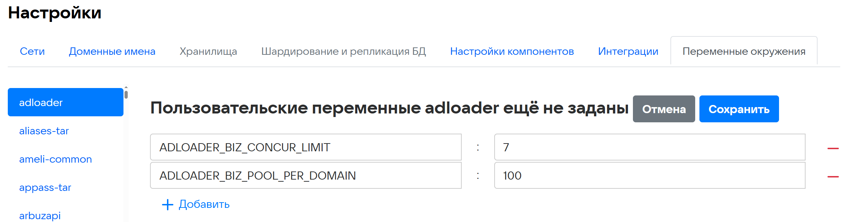Switch to the Интеграции tab
842x222 pixels.
click(628, 52)
